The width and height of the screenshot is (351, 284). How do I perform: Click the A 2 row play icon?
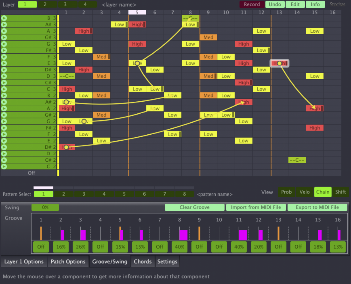click(x=4, y=109)
